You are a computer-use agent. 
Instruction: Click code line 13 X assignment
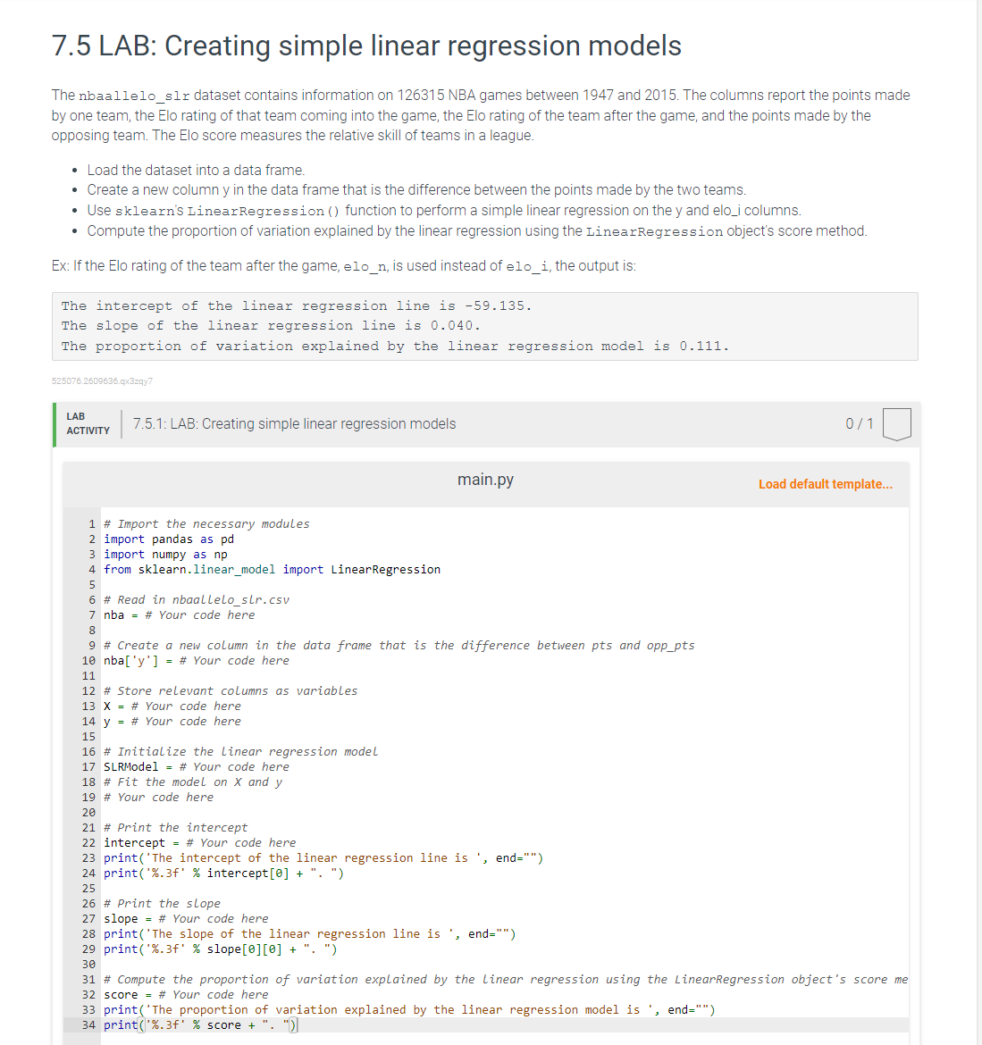pos(172,706)
